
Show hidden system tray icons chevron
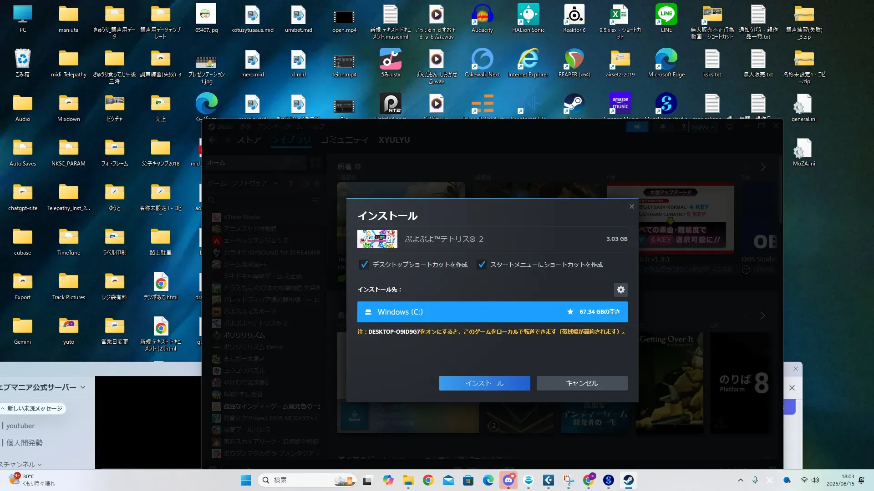[x=740, y=480]
